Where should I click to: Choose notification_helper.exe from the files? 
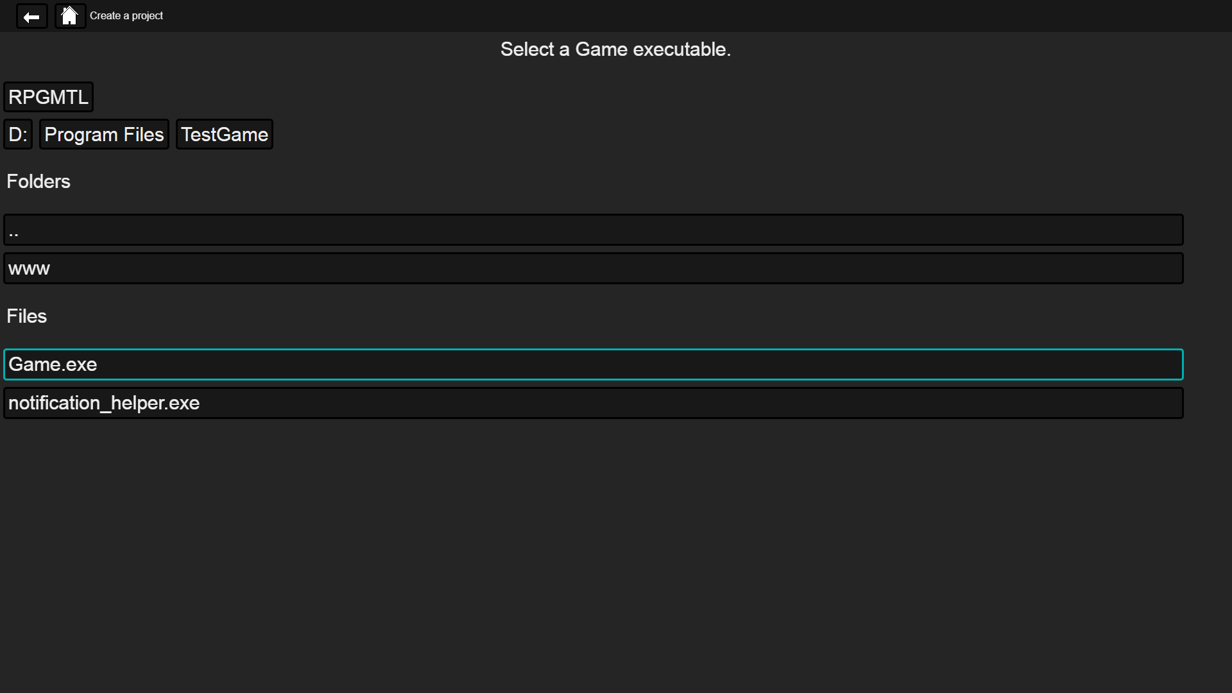tap(593, 403)
